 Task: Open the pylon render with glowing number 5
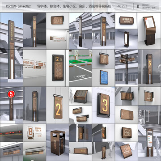149,68
